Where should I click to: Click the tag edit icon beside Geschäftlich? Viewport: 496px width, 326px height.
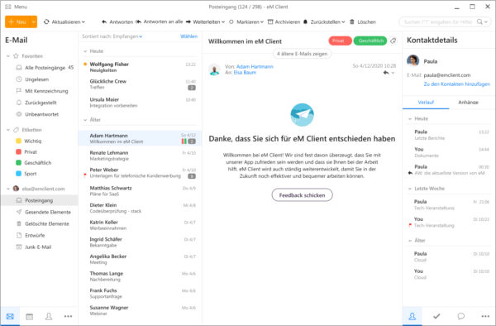click(393, 41)
